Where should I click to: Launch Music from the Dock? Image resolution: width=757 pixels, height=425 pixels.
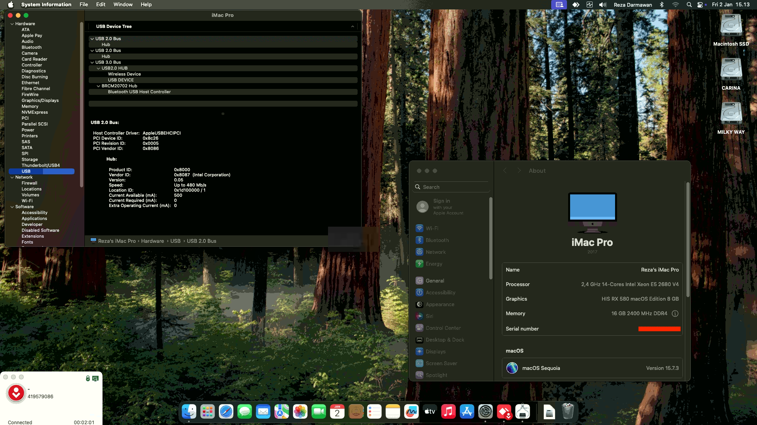448,412
